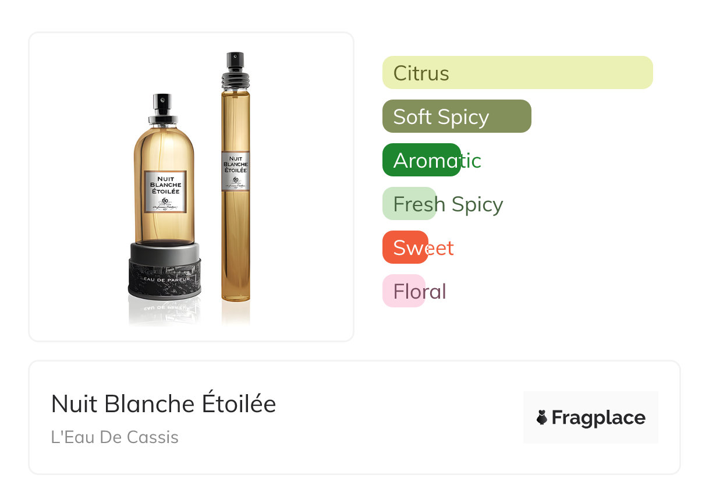709x503 pixels.
Task: Select the green Aromatic accord bar
Action: [421, 160]
